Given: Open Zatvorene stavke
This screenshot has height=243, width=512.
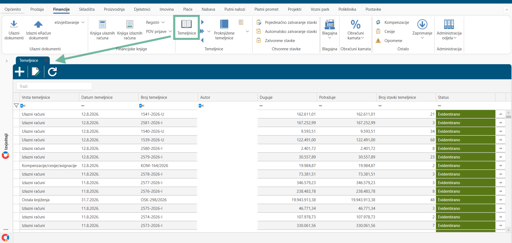Looking at the screenshot, I should pyautogui.click(x=276, y=40).
